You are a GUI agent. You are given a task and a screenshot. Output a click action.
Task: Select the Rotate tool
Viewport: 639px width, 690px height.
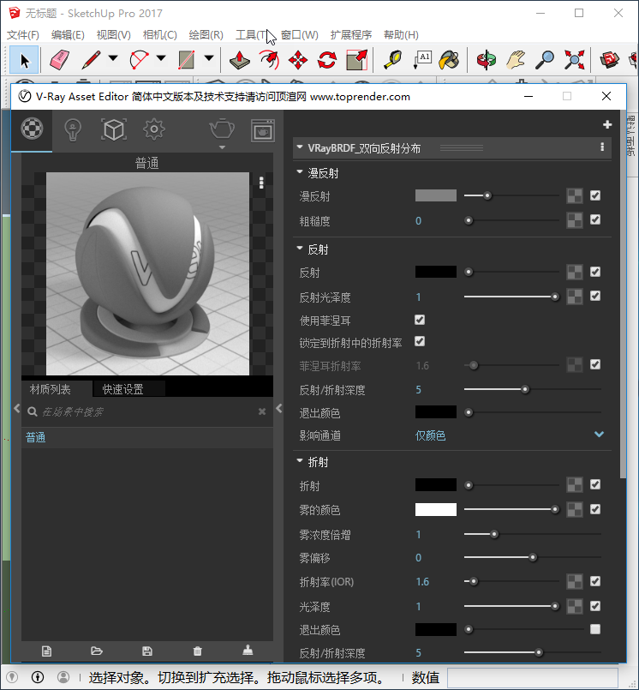[x=326, y=60]
